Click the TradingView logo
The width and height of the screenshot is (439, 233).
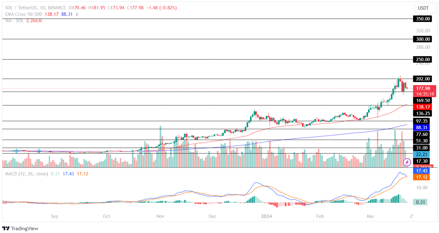[20, 228]
